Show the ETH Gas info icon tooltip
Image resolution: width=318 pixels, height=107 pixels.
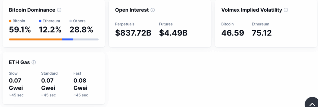point(34,63)
